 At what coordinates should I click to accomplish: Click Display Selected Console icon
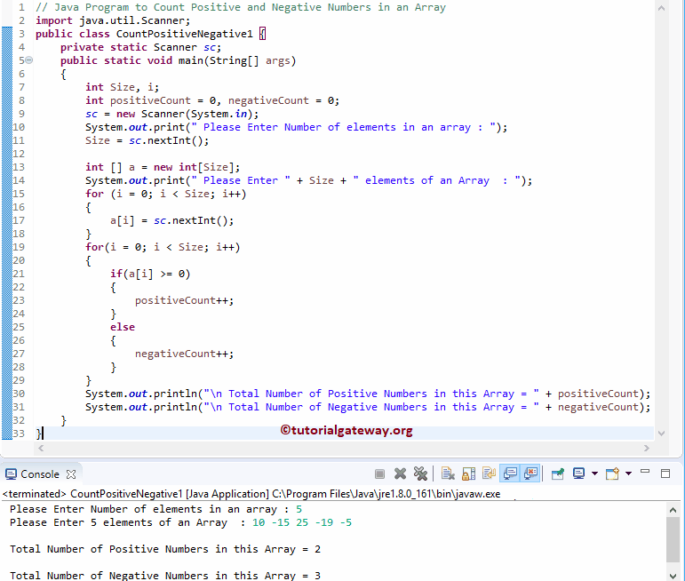[x=578, y=474]
